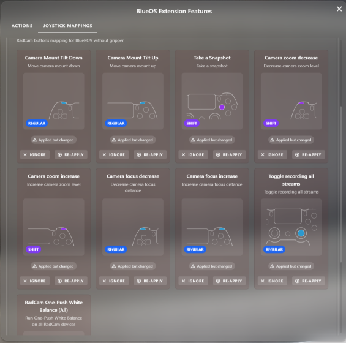
Task: Click the REGULAR badge on Camera focus increase
Action: coord(195,249)
